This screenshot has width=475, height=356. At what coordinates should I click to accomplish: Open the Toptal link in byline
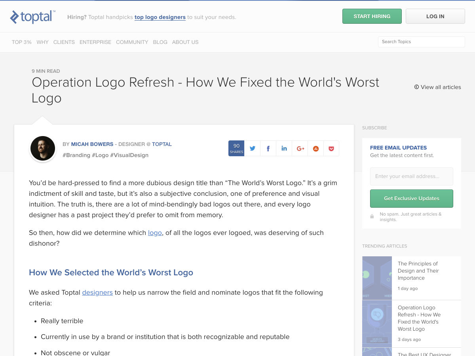tap(162, 144)
